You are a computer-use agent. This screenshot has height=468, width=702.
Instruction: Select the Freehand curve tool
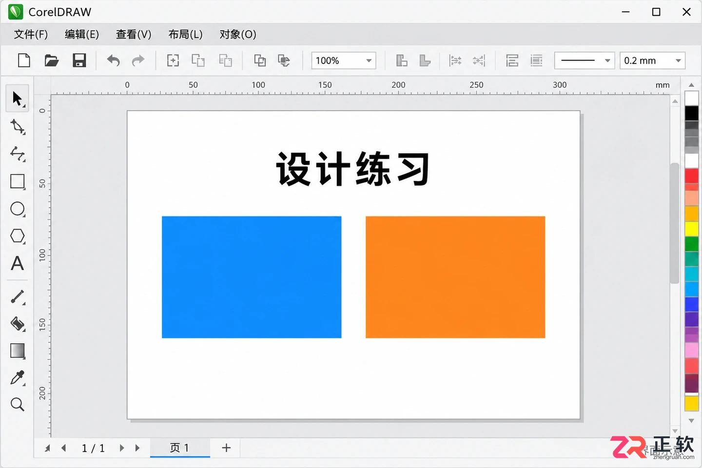pos(18,154)
